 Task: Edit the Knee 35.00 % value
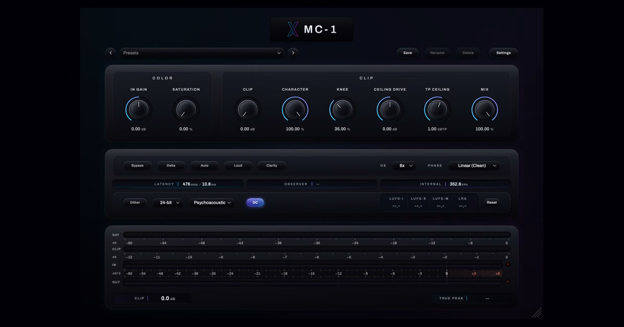pos(342,129)
